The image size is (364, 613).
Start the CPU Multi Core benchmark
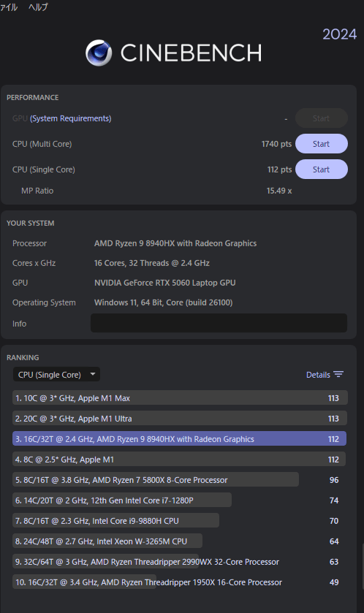pyautogui.click(x=322, y=144)
